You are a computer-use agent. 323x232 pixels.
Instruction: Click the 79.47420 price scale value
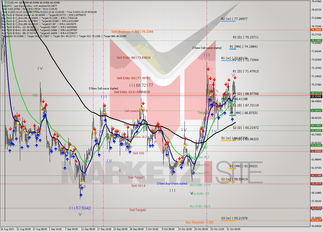pos(316,1)
